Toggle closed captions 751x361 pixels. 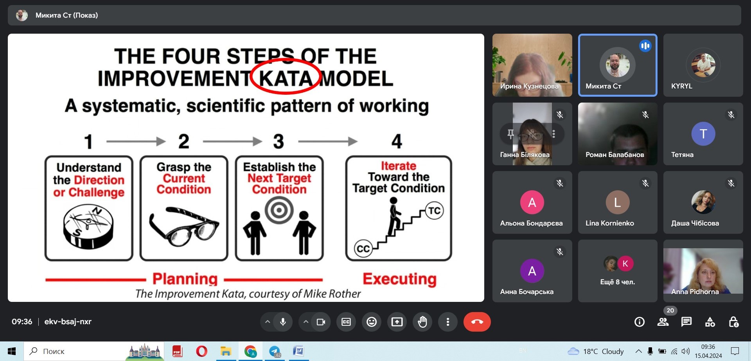[346, 322]
